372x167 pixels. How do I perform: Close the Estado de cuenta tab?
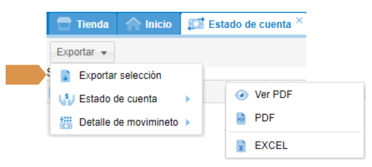[x=299, y=20]
